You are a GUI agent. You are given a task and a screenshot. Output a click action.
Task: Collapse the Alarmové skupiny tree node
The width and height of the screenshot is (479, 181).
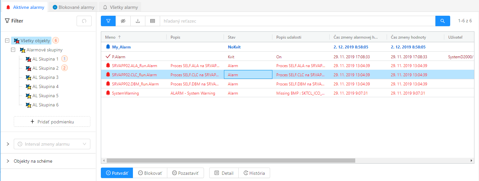pos(13,50)
